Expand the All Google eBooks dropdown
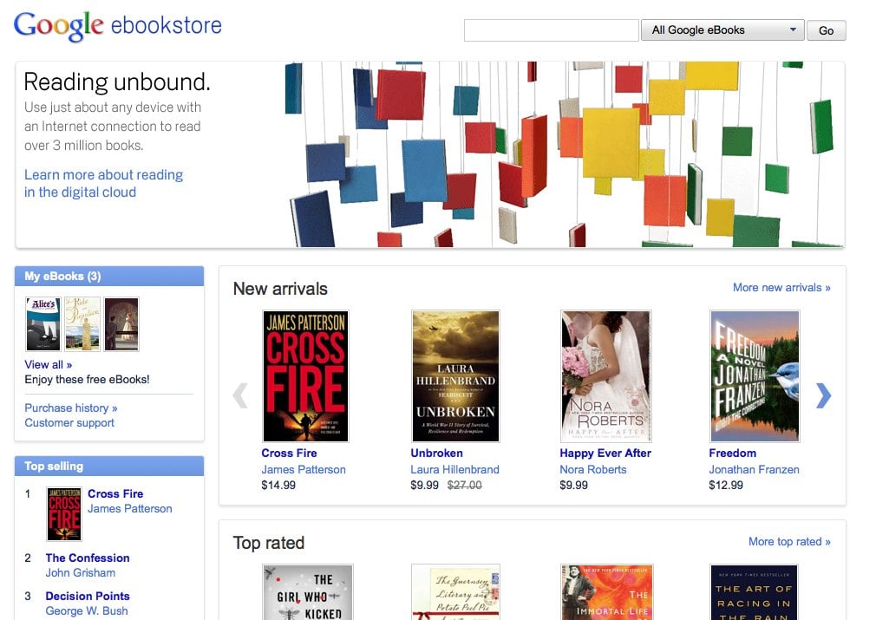876x620 pixels. [722, 30]
